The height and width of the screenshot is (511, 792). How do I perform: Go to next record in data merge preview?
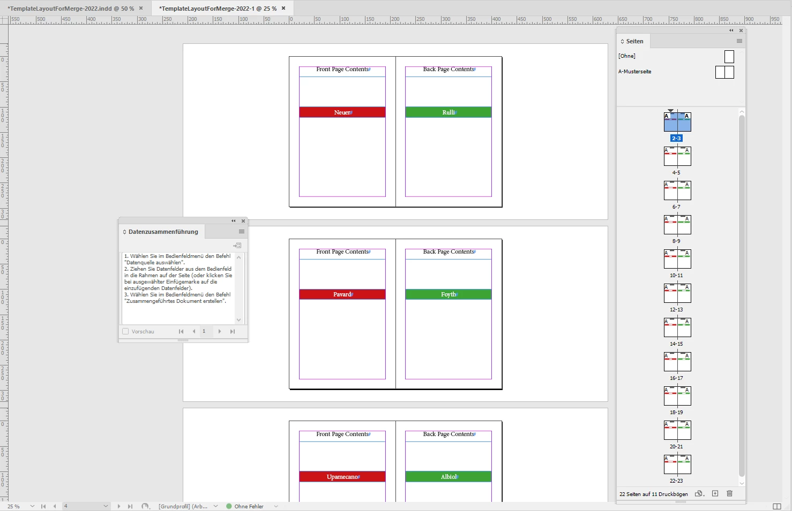click(x=220, y=331)
